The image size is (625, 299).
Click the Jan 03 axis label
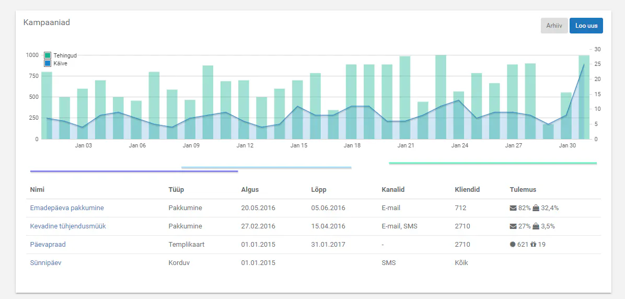coord(83,145)
